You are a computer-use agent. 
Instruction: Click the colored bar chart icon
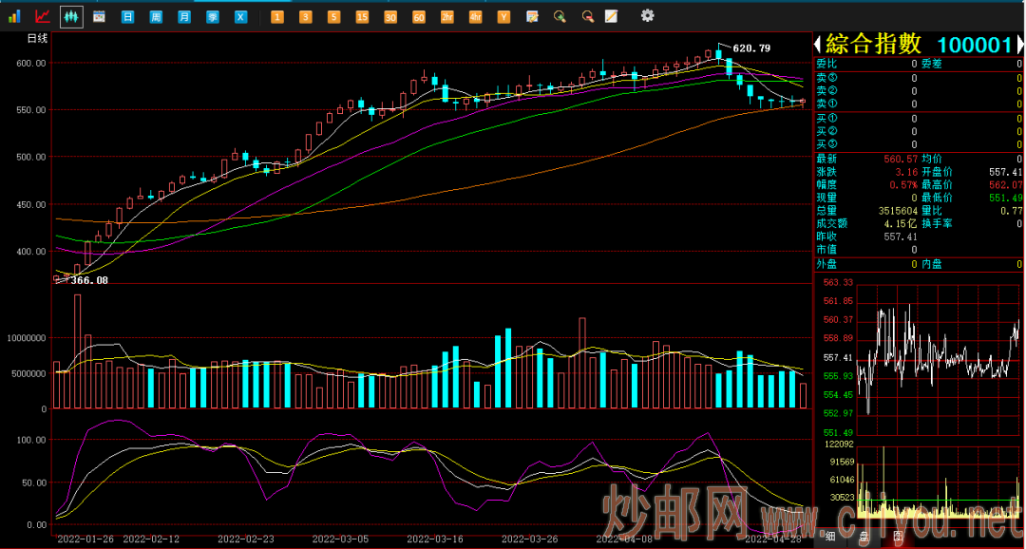click(14, 16)
